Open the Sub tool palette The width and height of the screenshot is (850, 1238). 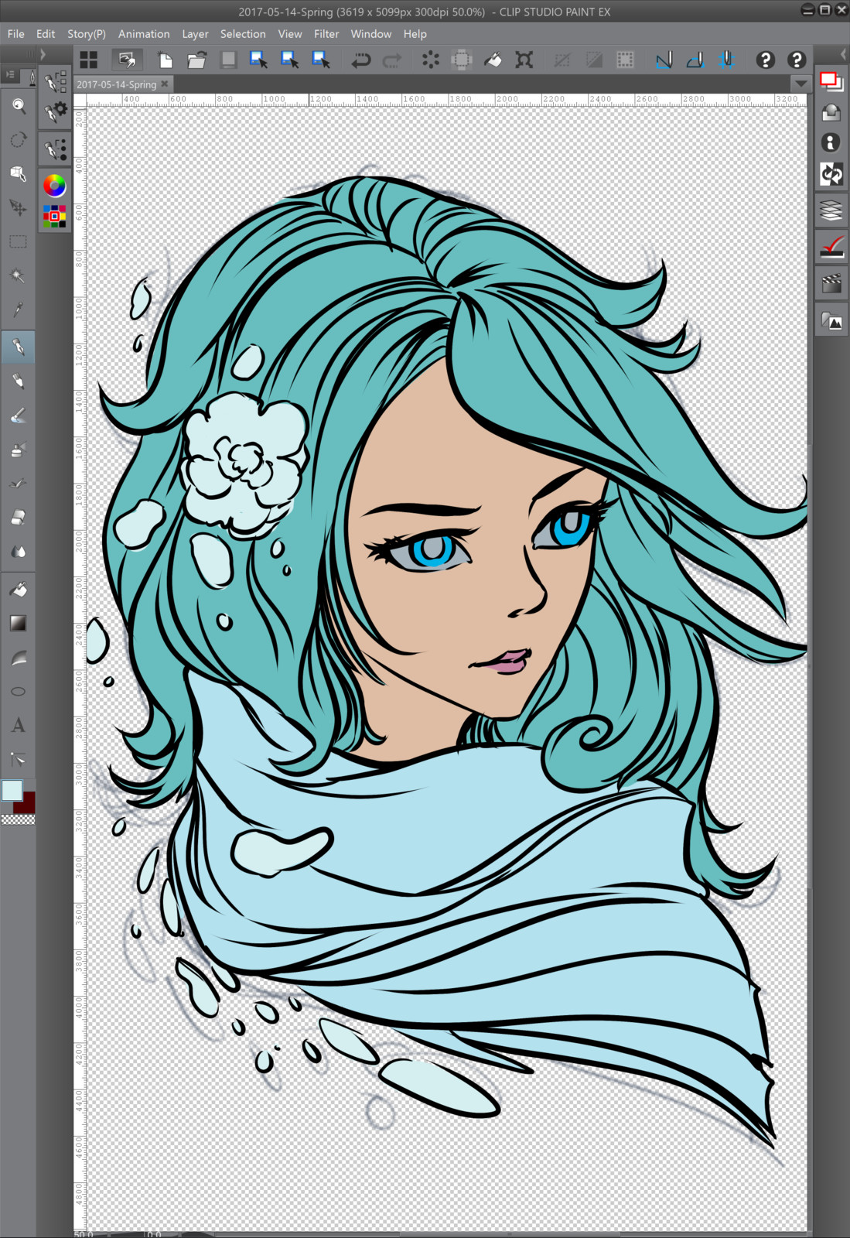pos(55,81)
